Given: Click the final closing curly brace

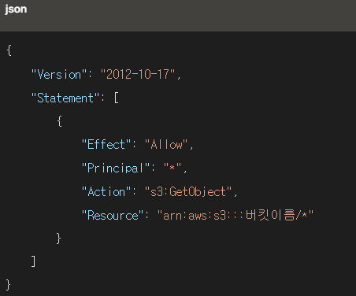Looking at the screenshot, I should [x=8, y=285].
